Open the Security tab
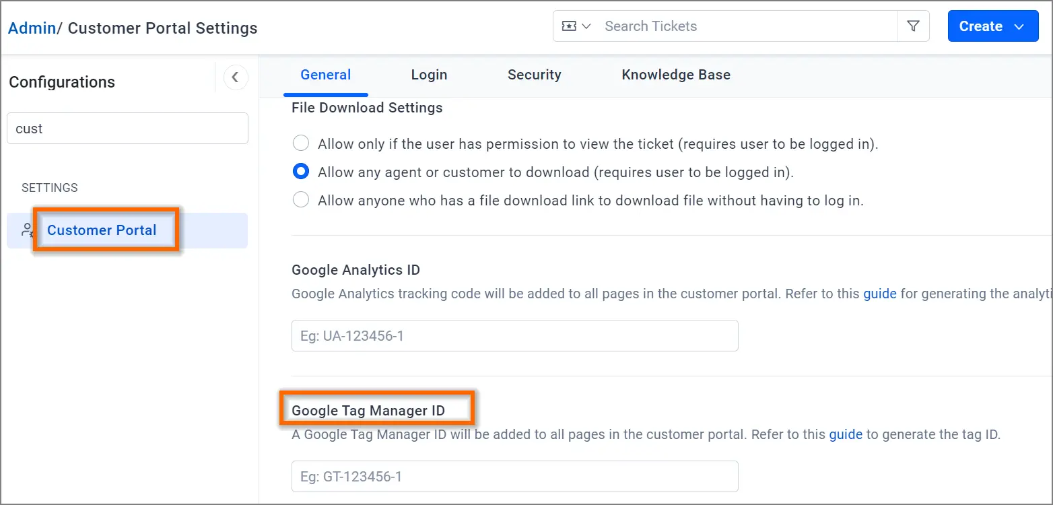1053x505 pixels. [x=534, y=75]
